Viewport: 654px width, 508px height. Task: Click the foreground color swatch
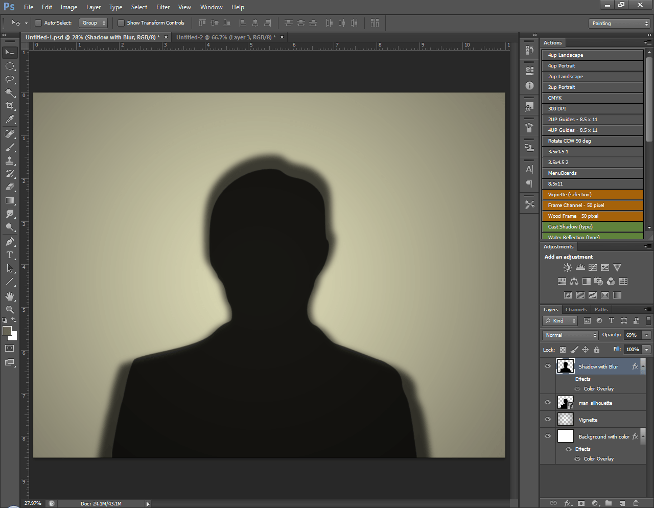[x=7, y=331]
